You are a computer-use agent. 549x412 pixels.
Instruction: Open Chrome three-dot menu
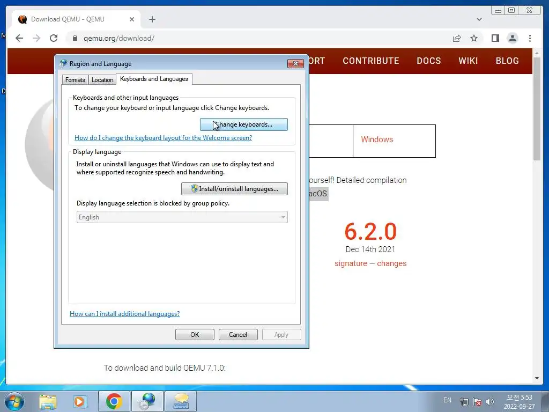pos(530,38)
